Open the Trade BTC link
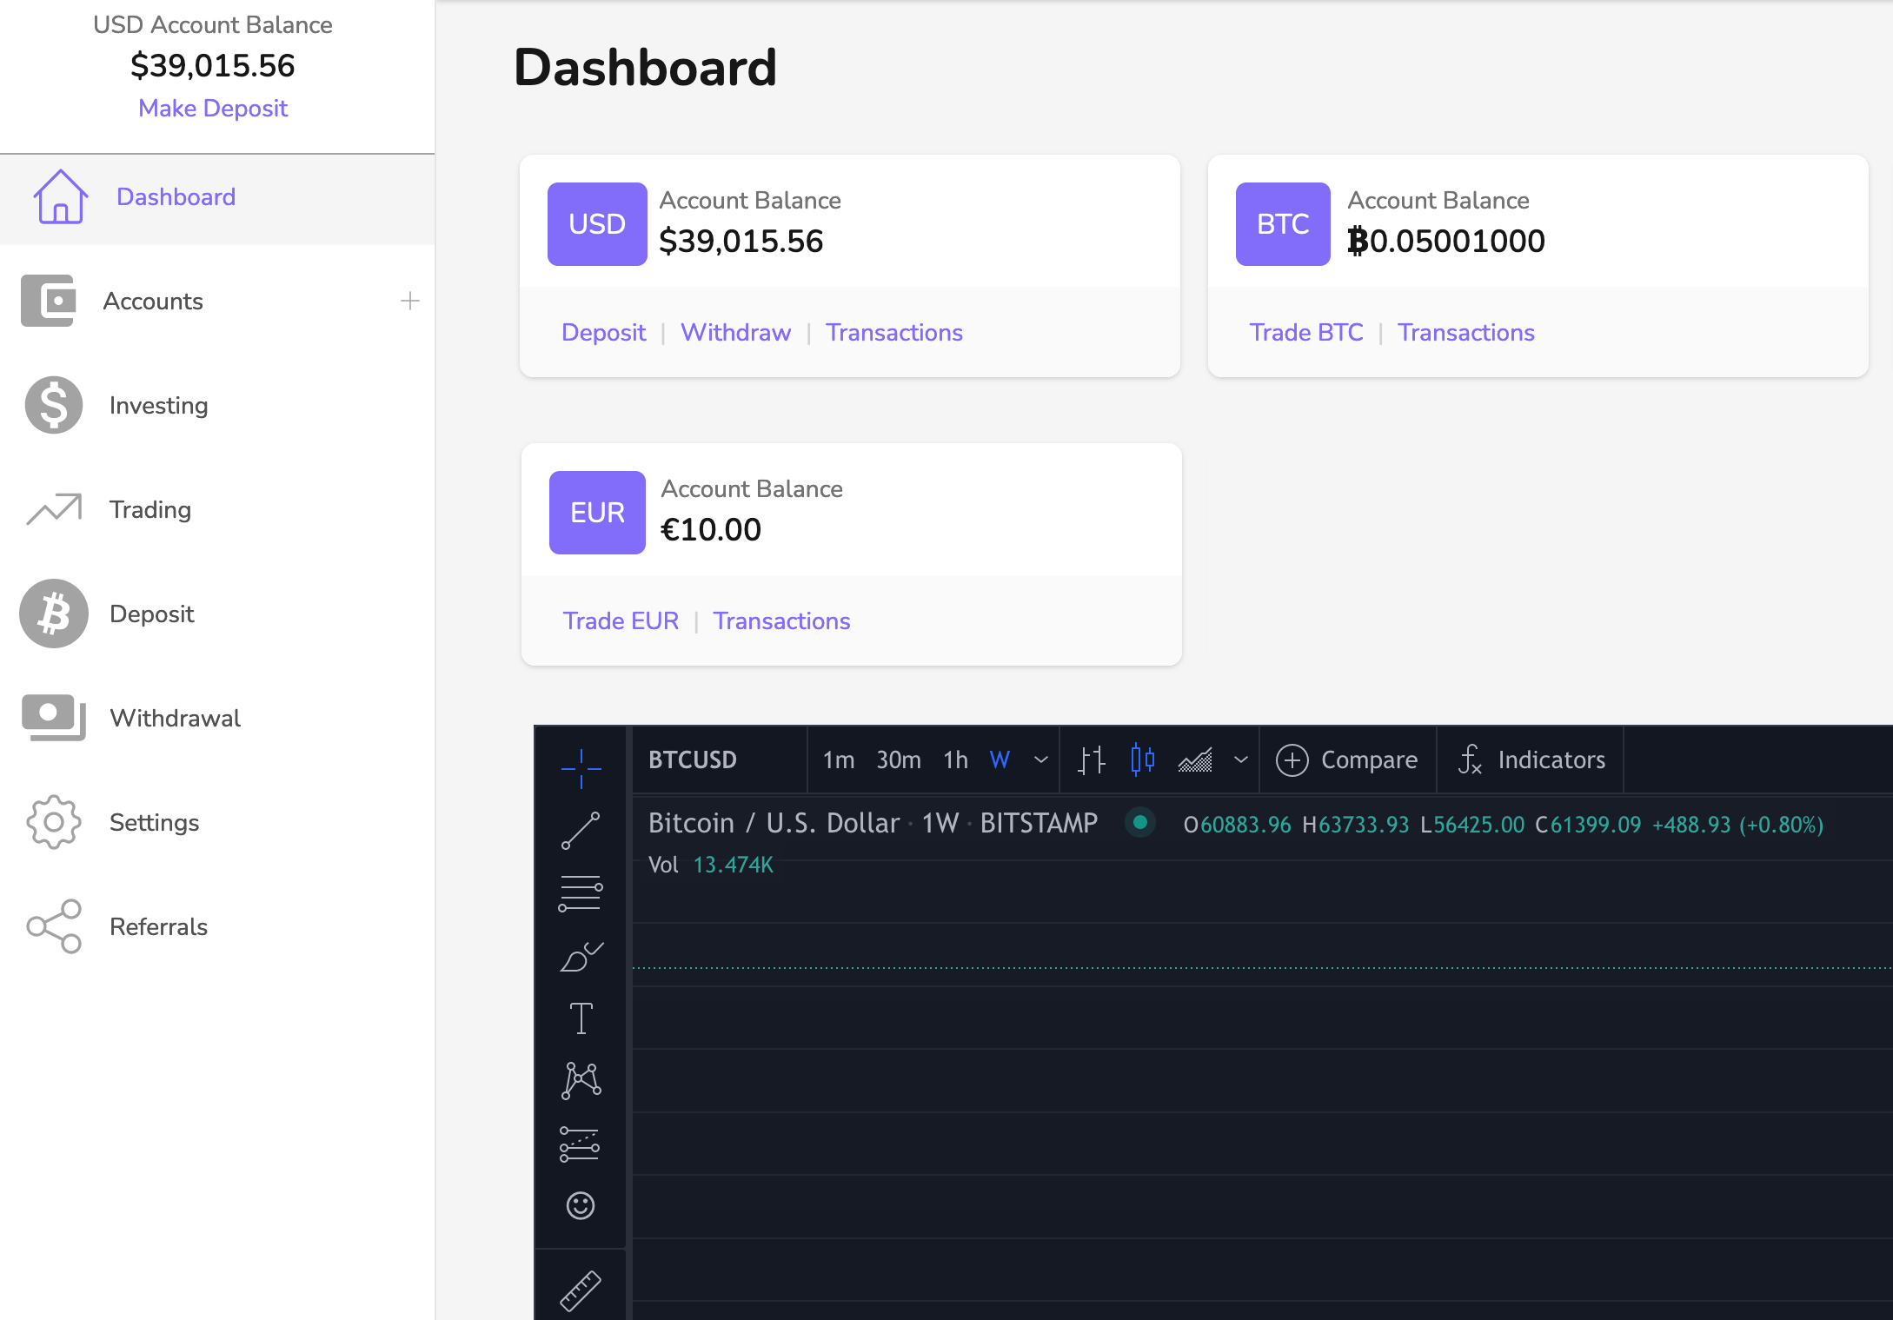The width and height of the screenshot is (1893, 1320). [1306, 332]
